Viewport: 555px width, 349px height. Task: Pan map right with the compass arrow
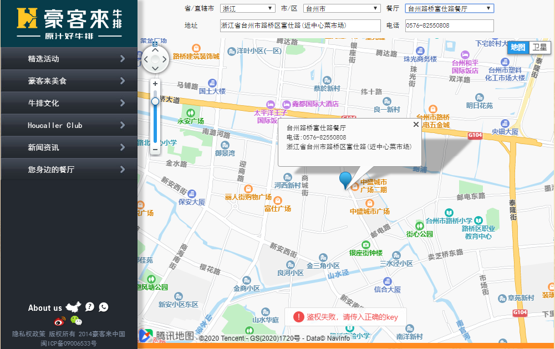(x=165, y=59)
